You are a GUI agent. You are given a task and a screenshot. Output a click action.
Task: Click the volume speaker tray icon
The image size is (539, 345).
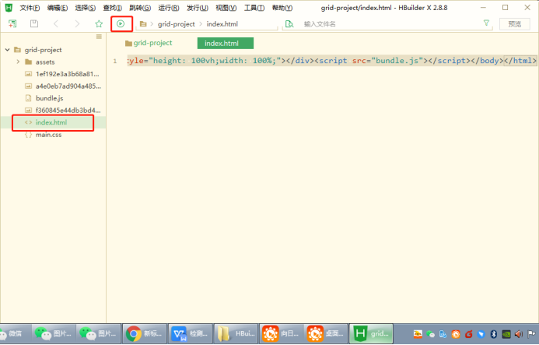pyautogui.click(x=518, y=333)
